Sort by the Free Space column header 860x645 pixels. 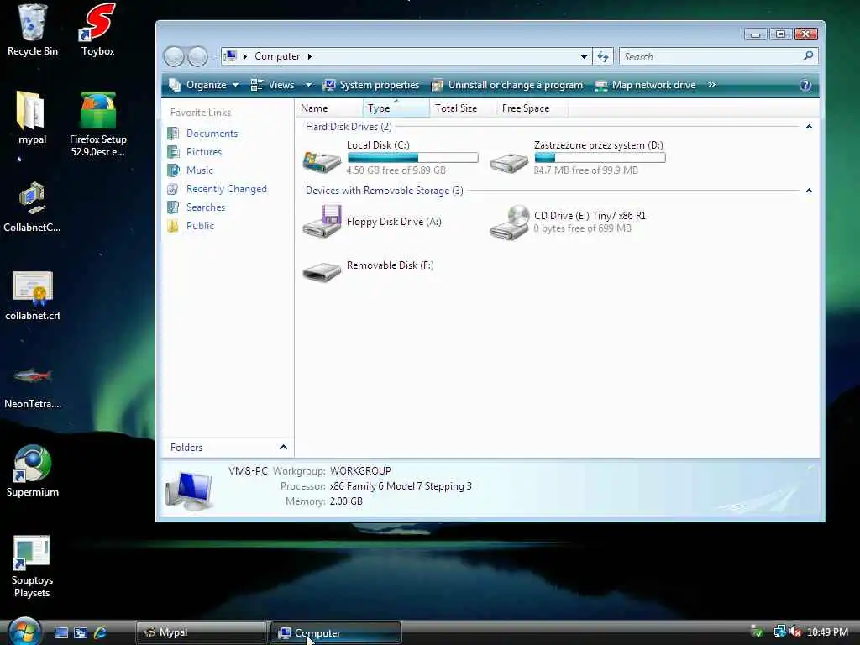pos(532,108)
